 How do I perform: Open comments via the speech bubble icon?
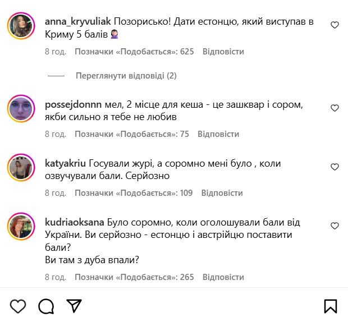(x=46, y=306)
